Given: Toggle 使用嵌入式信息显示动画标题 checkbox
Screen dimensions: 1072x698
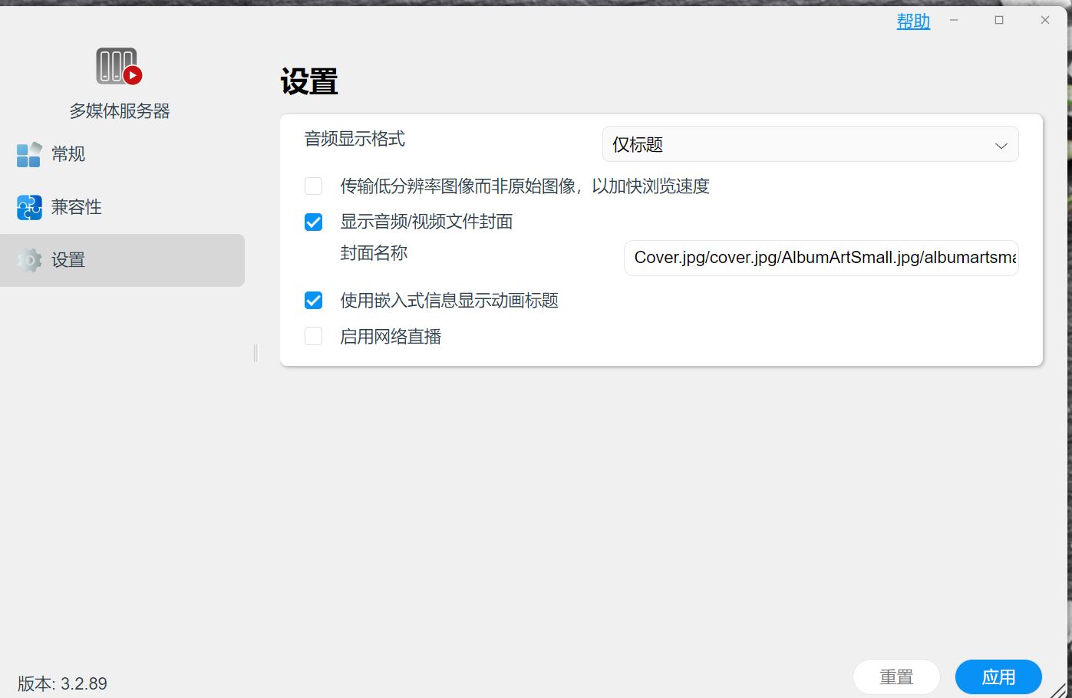Looking at the screenshot, I should click(x=313, y=301).
